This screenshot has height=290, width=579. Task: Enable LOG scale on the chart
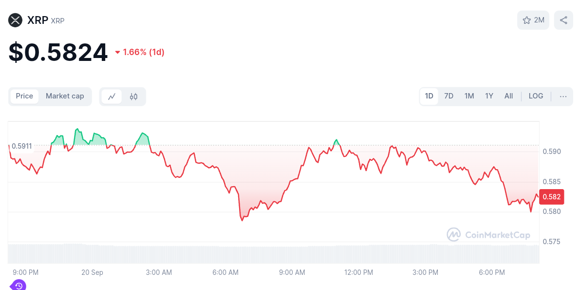(536, 96)
